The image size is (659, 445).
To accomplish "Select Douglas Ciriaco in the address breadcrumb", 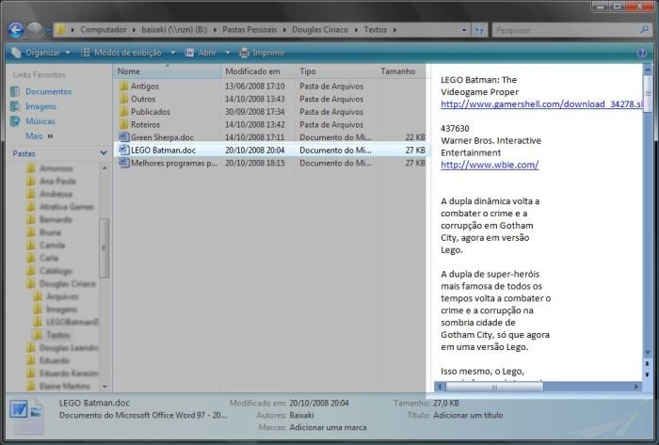I will (320, 30).
